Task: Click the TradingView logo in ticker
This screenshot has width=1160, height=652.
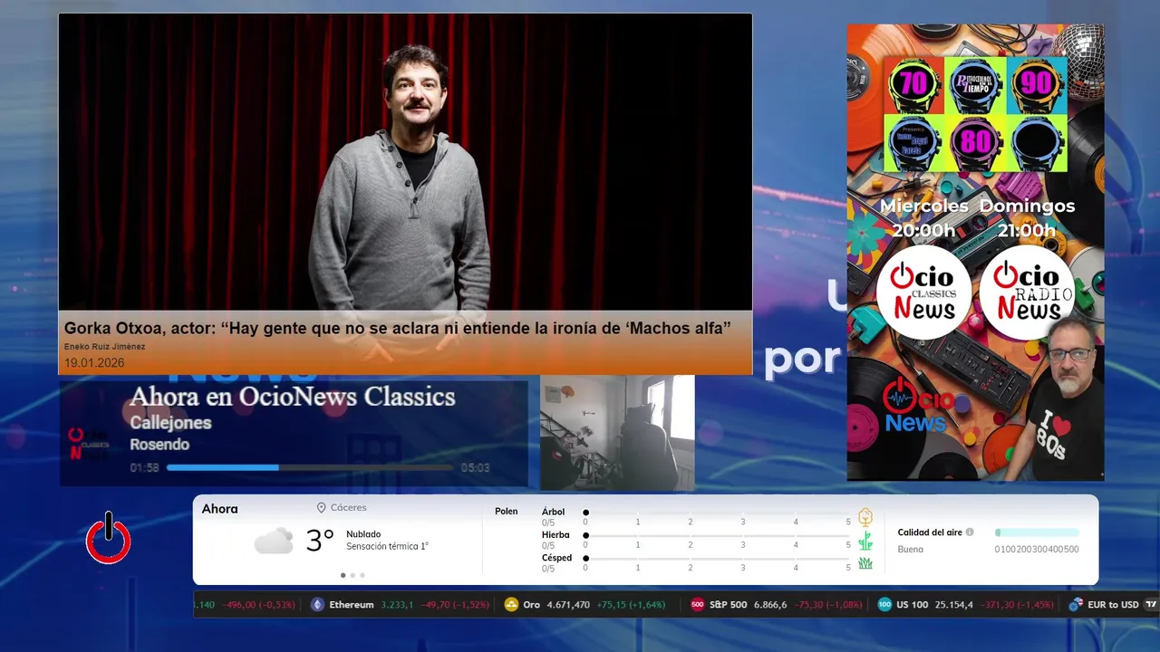Action: coord(1151,605)
